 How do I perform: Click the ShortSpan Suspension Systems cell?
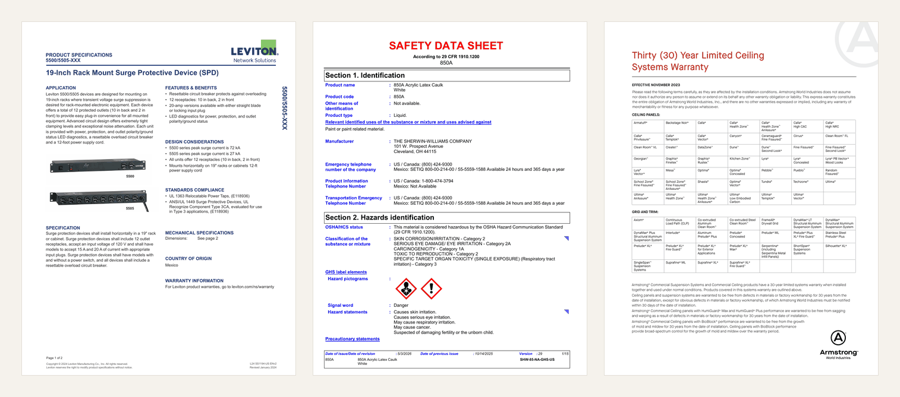point(807,251)
